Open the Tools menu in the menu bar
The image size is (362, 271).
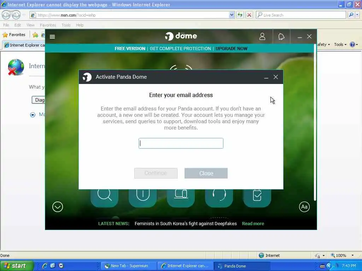[66, 25]
